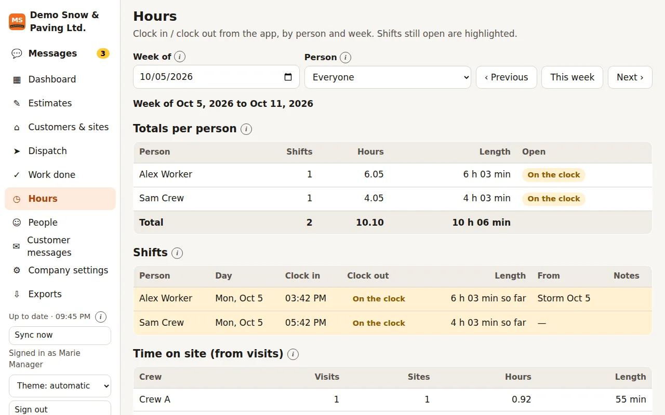
Task: Click the Week of date input field
Action: point(216,77)
